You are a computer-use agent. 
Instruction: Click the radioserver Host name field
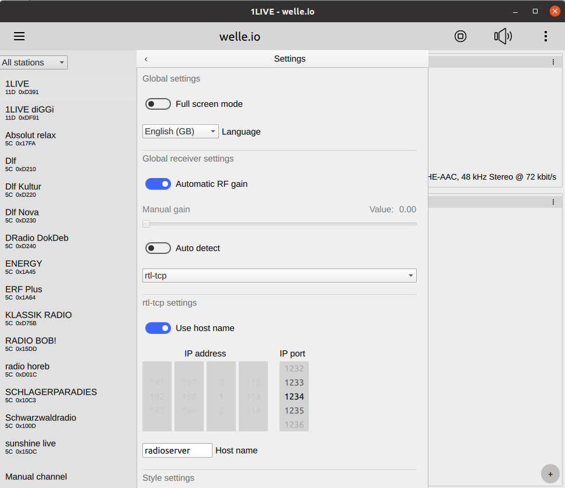point(177,451)
